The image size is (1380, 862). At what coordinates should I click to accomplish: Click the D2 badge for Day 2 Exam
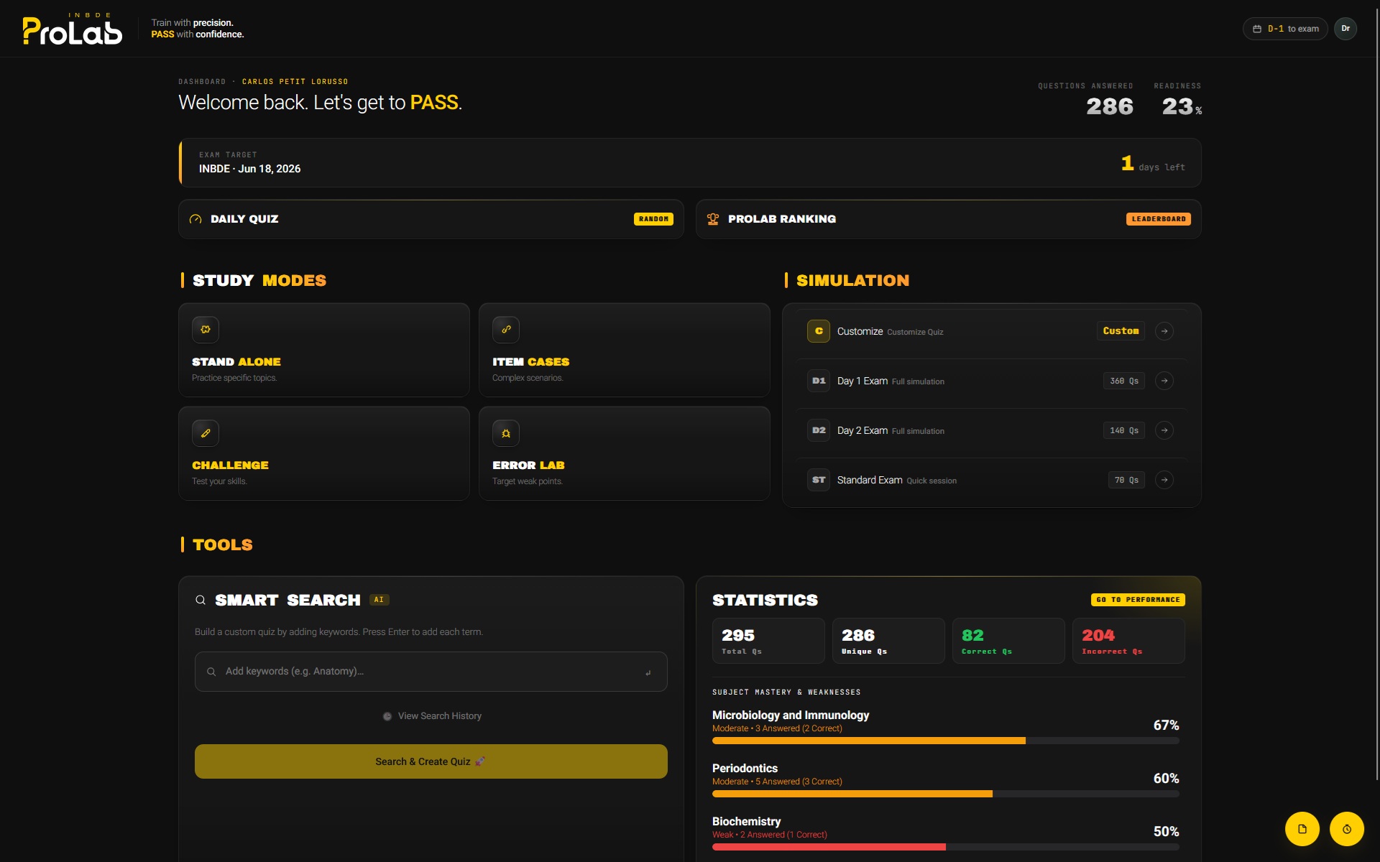[x=819, y=430]
